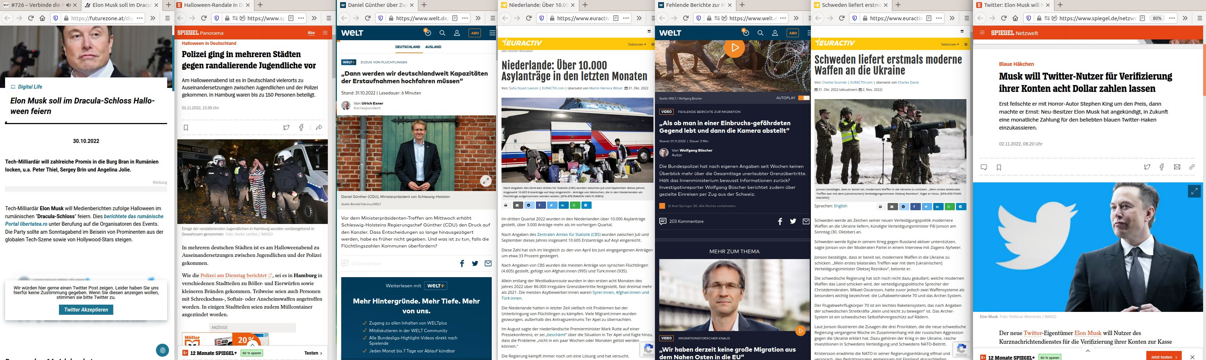Expand the Elon Musk Twitter photo fullscreen
Viewport: 1206px width, 360px height.
[x=1194, y=191]
